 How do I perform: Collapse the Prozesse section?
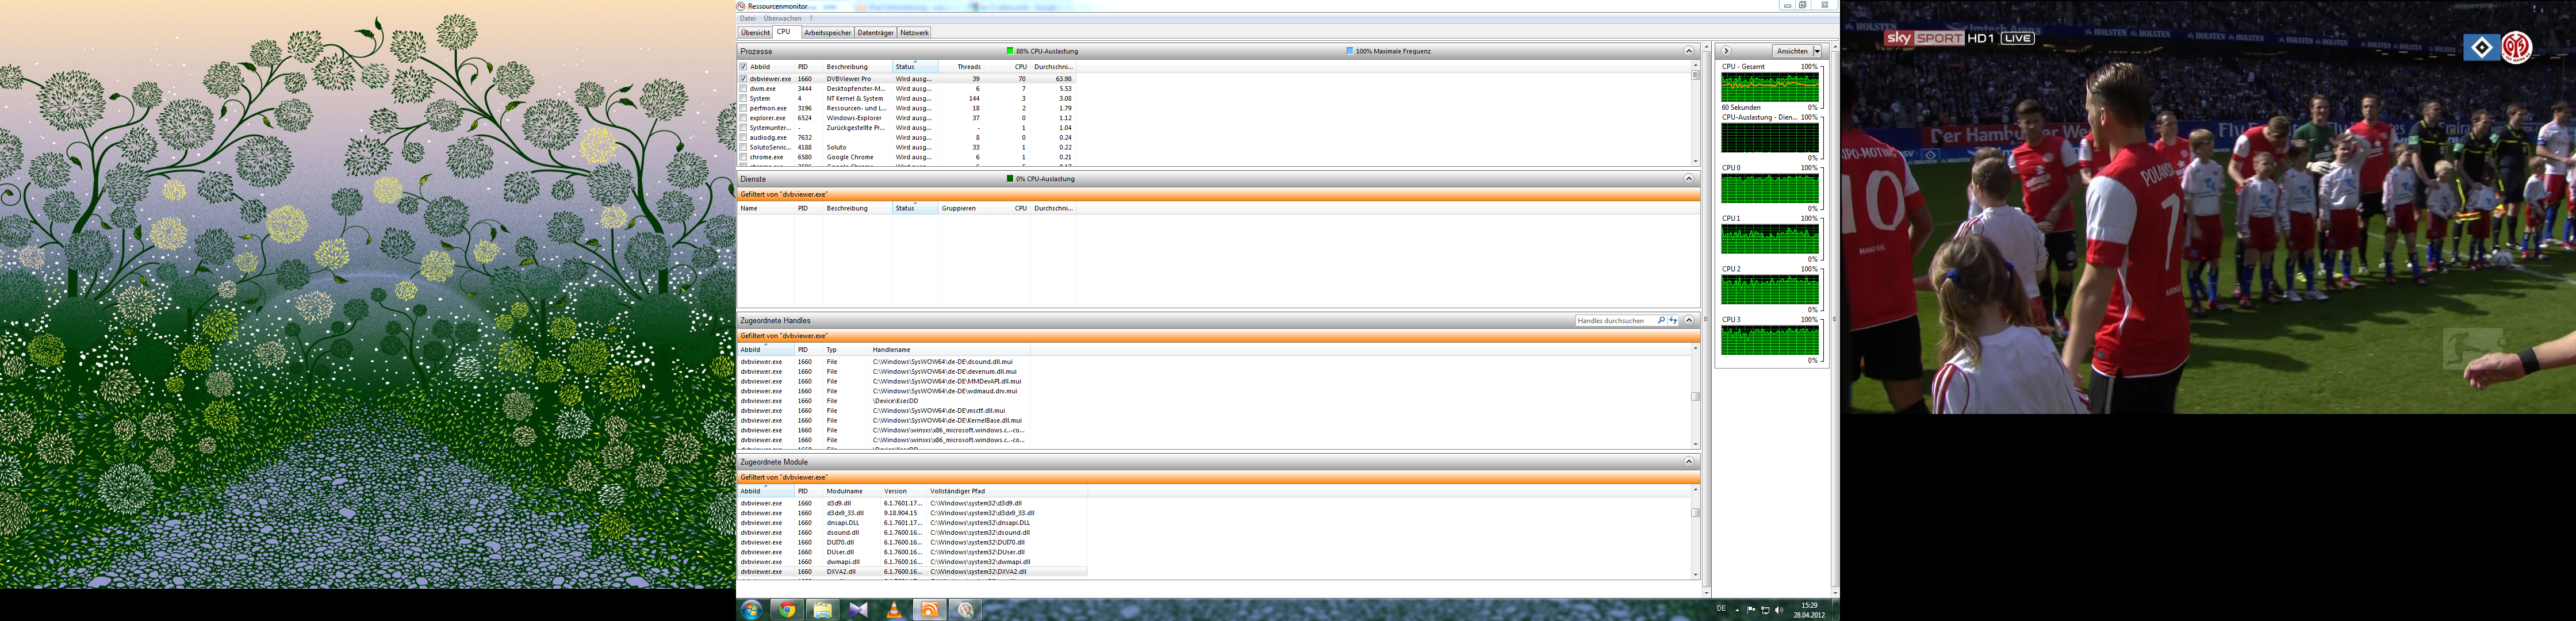[1688, 51]
